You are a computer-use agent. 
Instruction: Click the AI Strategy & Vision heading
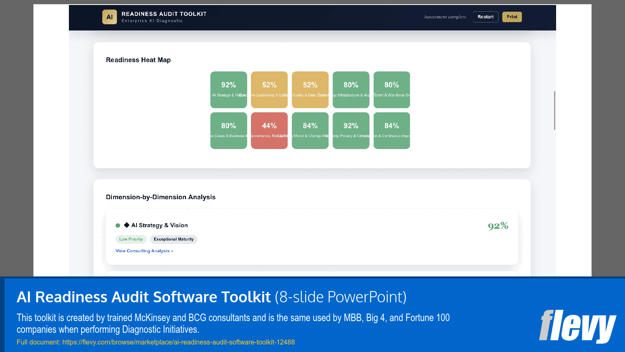coord(159,225)
